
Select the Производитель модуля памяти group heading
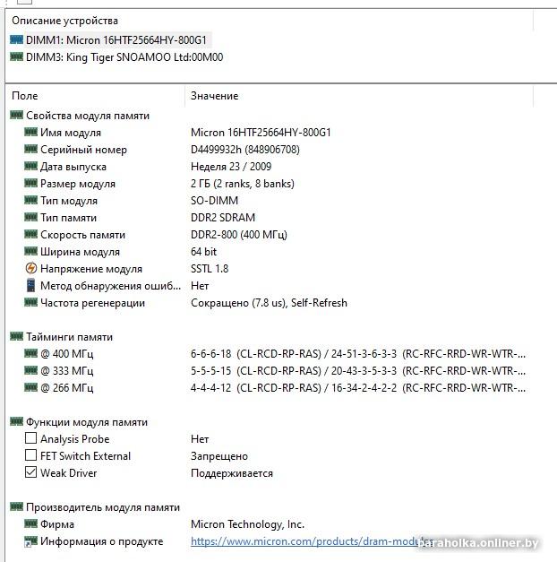tap(103, 507)
